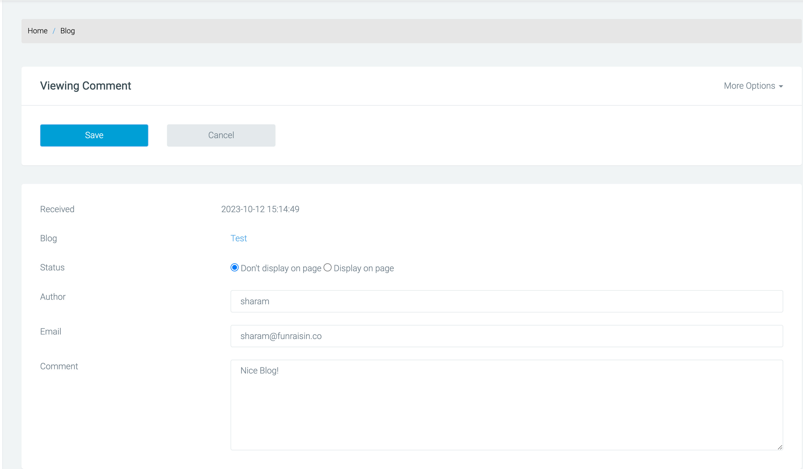Click the Comment label
This screenshot has height=469, width=803.
click(59, 366)
